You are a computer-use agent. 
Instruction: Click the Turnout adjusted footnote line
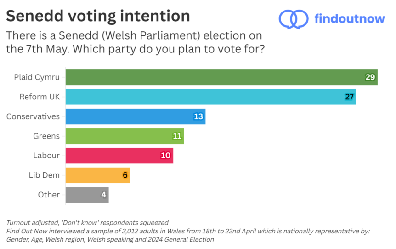(87, 223)
